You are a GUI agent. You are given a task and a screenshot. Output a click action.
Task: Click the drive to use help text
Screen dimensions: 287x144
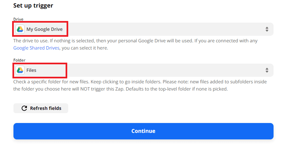pos(98,41)
